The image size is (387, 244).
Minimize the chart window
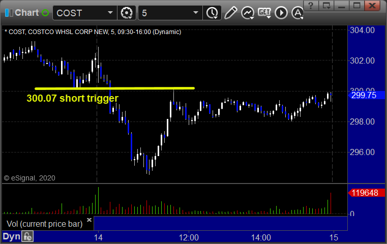click(342, 6)
